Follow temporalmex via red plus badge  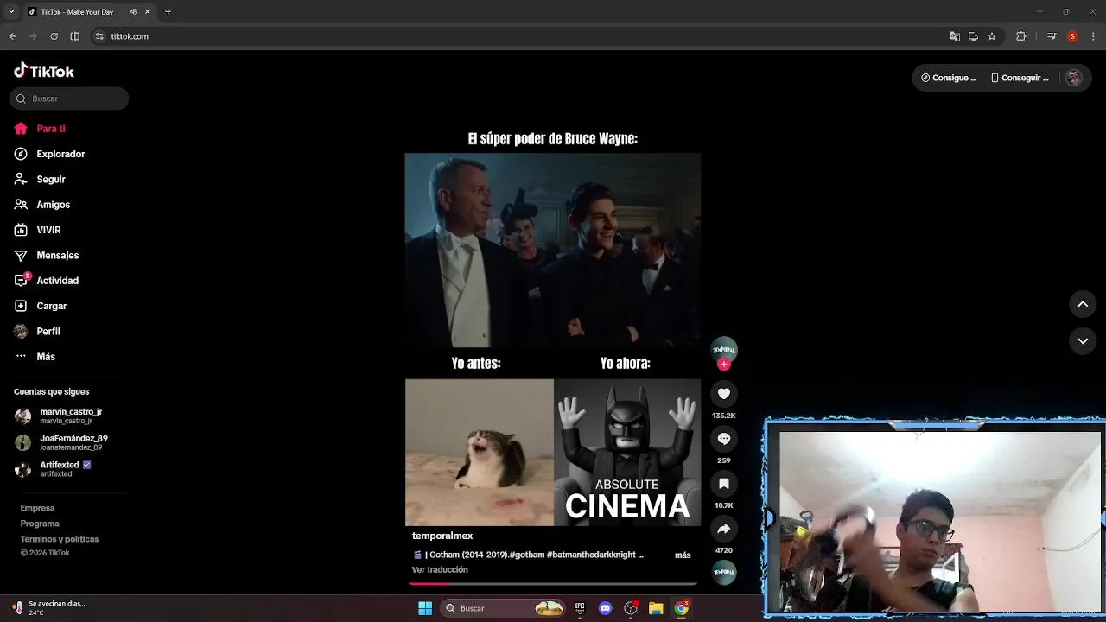724,365
